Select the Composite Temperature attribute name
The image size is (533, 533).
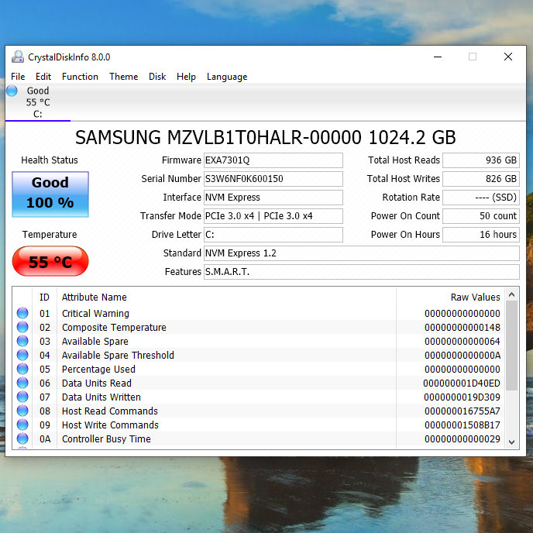(114, 328)
